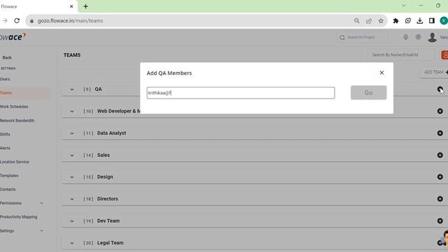Viewport: 448px width, 252px height.
Task: Add a member to the Web Developer team
Action: click(440, 111)
